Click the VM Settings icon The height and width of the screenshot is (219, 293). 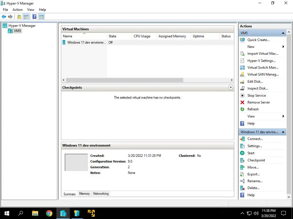pyautogui.click(x=242, y=146)
